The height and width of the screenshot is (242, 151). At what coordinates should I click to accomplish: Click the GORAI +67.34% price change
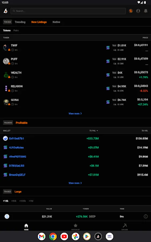click(x=143, y=104)
